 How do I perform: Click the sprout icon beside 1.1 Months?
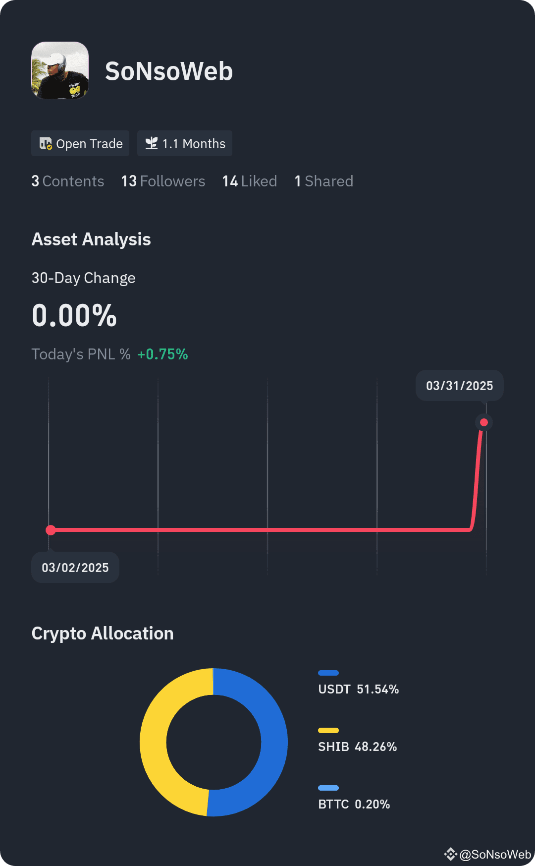pos(151,143)
